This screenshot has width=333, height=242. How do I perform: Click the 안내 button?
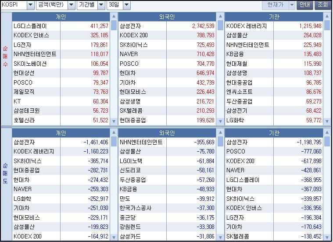[x=304, y=5]
